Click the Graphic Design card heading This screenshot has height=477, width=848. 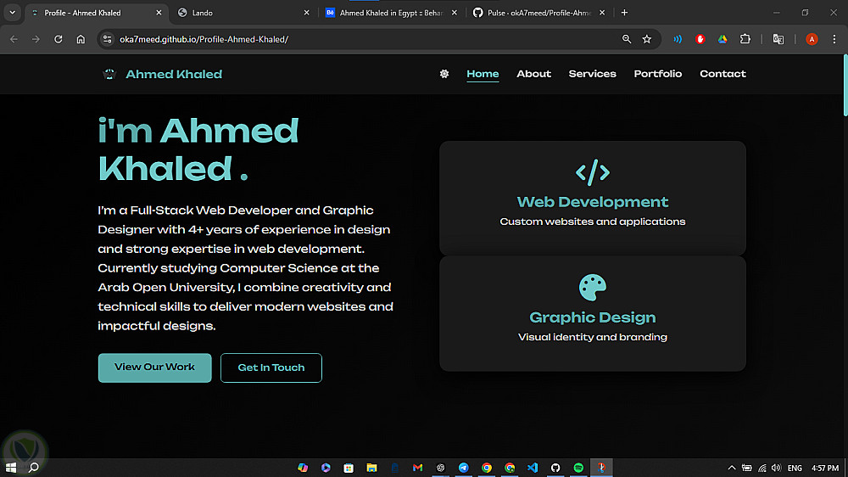(x=592, y=317)
